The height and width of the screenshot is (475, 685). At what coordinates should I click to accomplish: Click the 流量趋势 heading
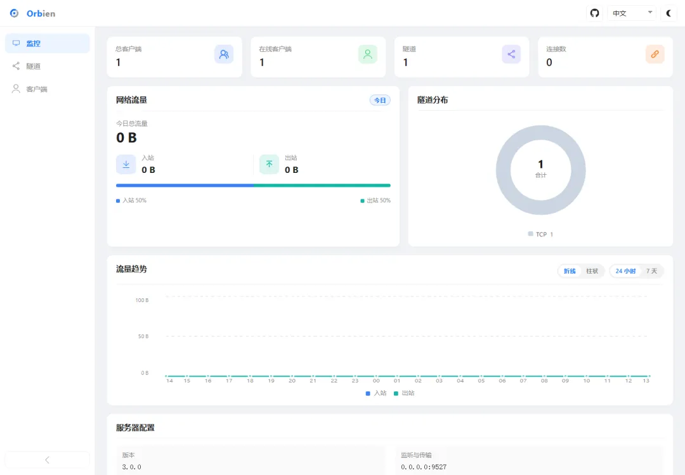tap(131, 269)
